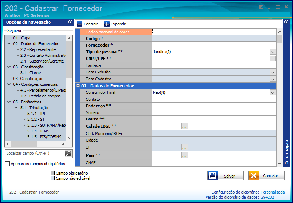
Task: Click sections tree vertical scrollbar thumb
Action: [x=69, y=60]
